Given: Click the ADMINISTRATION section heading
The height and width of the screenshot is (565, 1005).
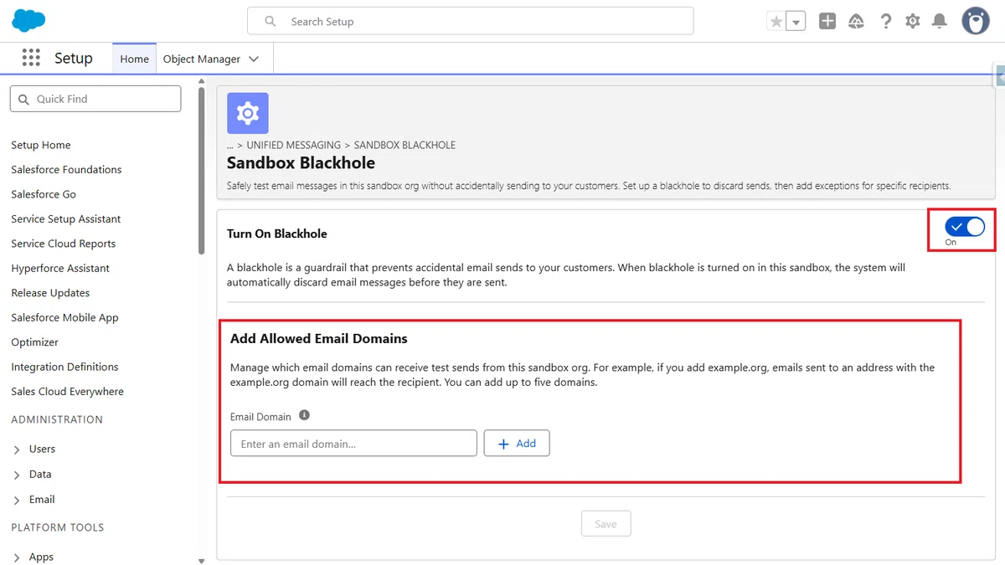Looking at the screenshot, I should coord(57,419).
